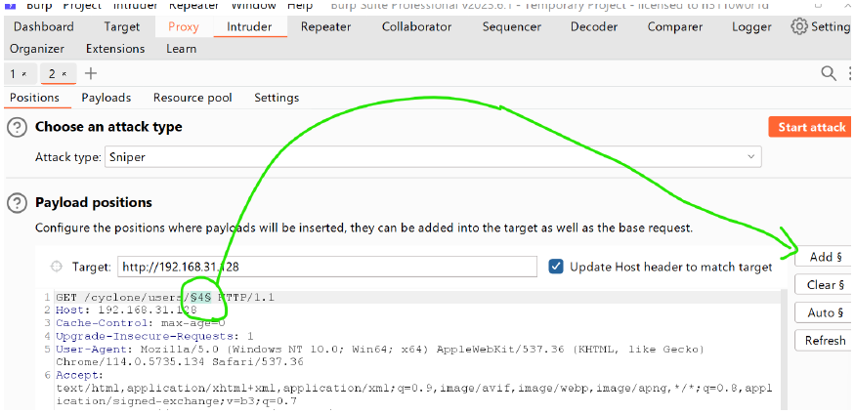Open the Learn tab
This screenshot has height=414, width=855.
[x=181, y=49]
